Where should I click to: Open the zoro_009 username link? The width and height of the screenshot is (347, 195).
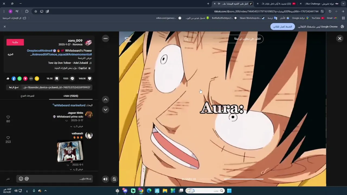point(75,41)
